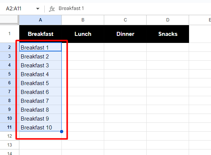Select the Snacks header cell
The image size is (211, 155).
coord(167,34)
